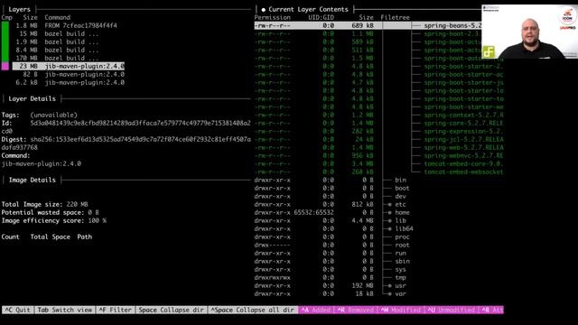The height and width of the screenshot is (325, 578).
Task: Toggle the ^M Modified filter
Action: (x=401, y=310)
